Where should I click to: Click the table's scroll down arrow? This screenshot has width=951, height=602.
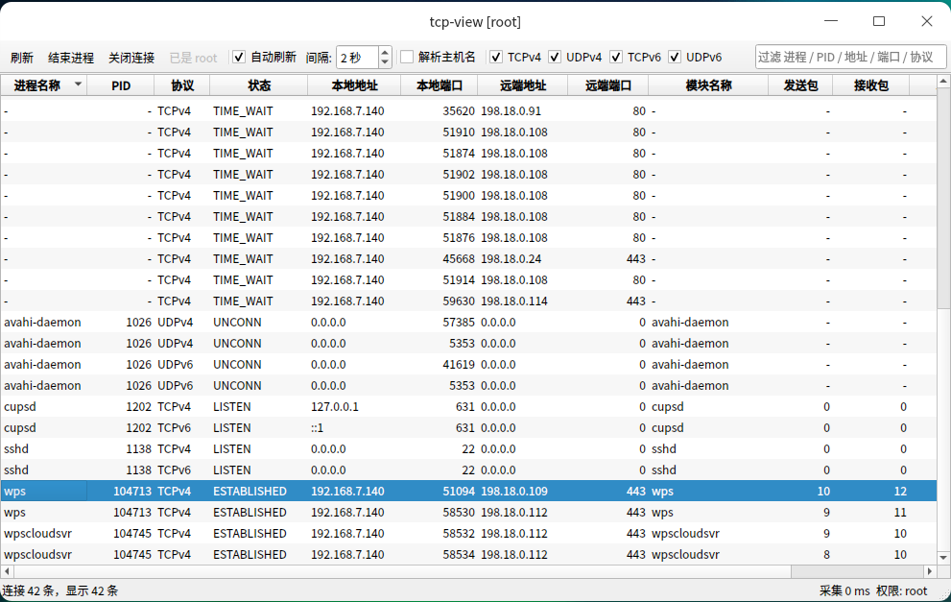click(943, 557)
